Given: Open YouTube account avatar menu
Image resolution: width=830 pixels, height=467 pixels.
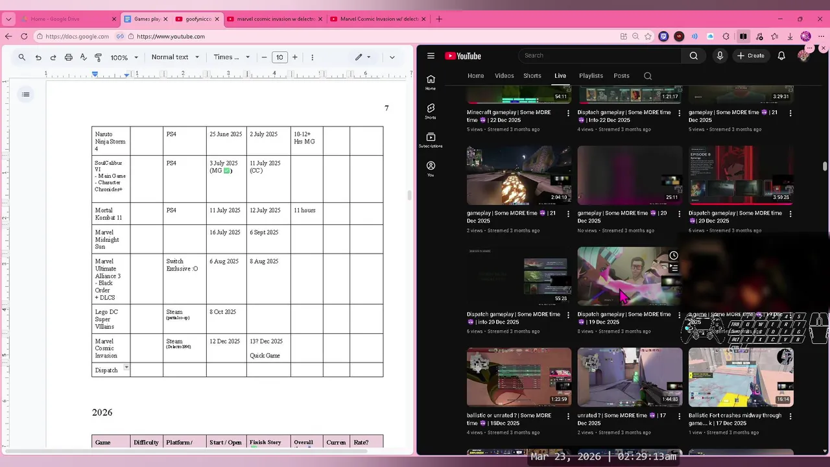Looking at the screenshot, I should click(x=804, y=56).
